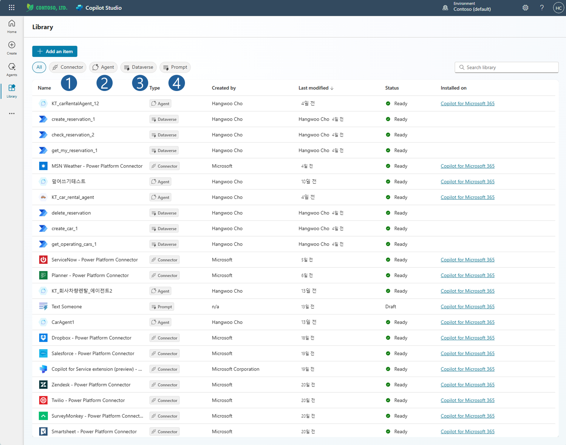Click the Ready status for Salesforce row
This screenshot has height=445, width=566.
(396, 354)
